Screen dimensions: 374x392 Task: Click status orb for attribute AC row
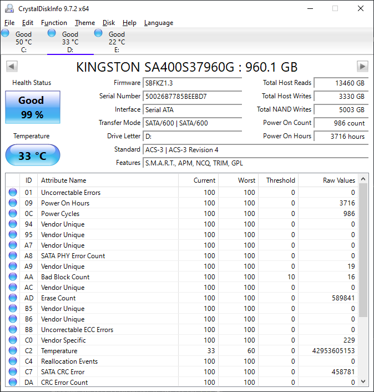[13, 287]
